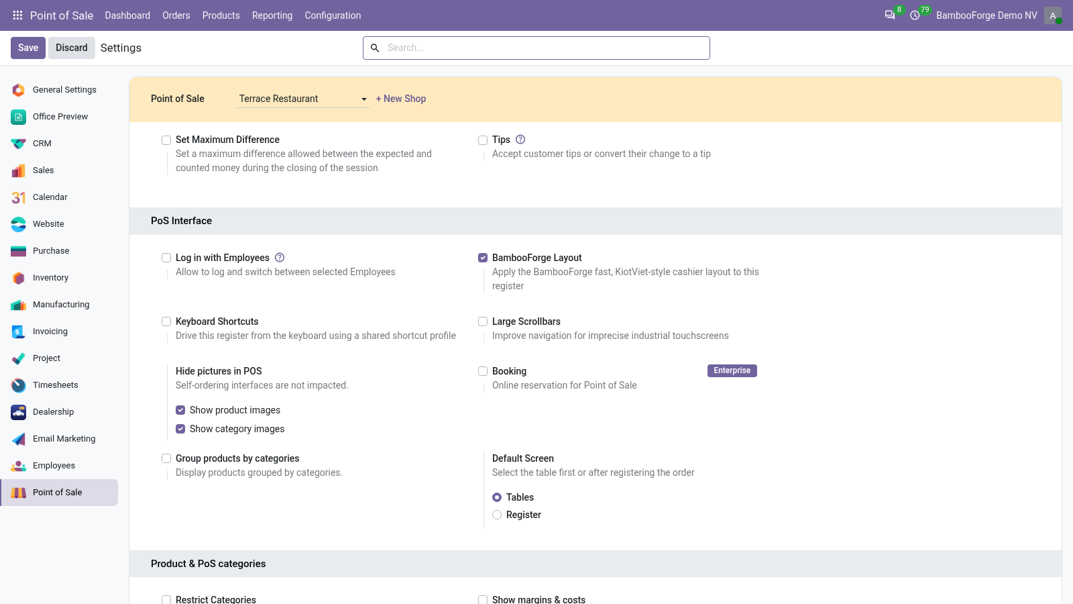Click the Enterprise badge next to Booking
The image size is (1073, 604).
(x=732, y=370)
